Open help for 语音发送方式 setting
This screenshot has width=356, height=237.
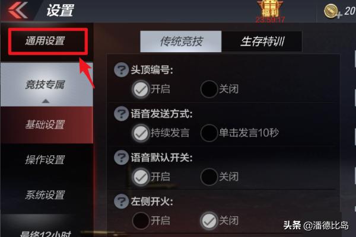pyautogui.click(x=121, y=113)
